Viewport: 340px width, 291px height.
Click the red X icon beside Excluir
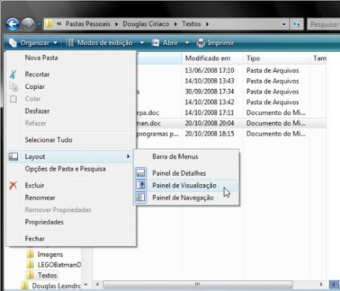[13, 186]
